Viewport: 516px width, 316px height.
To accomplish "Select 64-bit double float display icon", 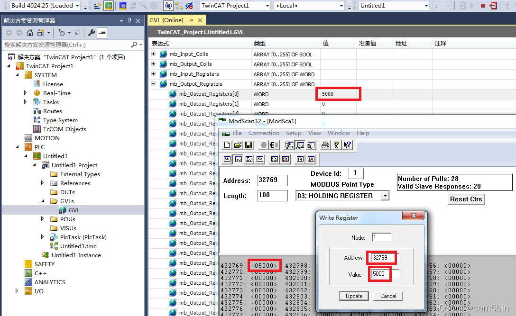I will coord(300,159).
